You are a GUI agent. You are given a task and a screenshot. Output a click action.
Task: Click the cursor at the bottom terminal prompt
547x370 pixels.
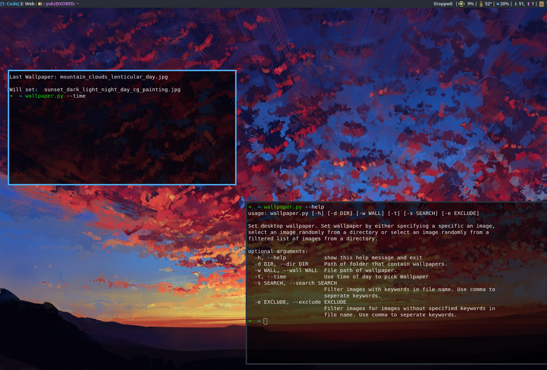[x=265, y=321]
